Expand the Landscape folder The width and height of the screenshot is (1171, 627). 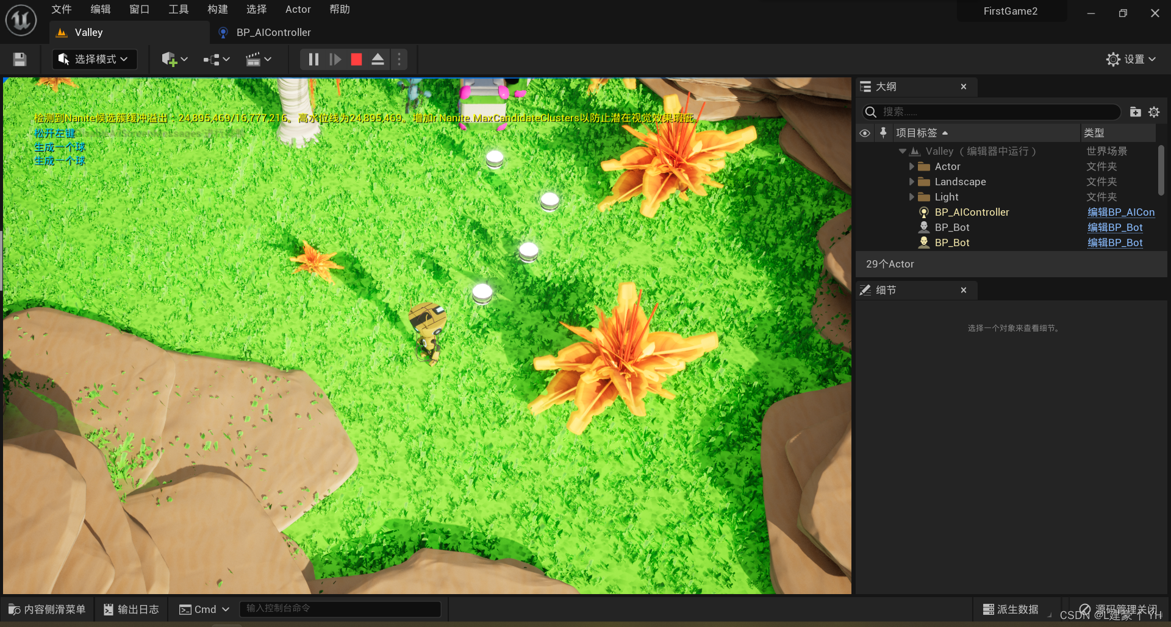click(912, 182)
